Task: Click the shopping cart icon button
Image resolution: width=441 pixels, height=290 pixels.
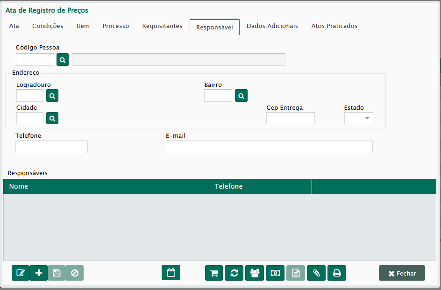Action: 214,273
